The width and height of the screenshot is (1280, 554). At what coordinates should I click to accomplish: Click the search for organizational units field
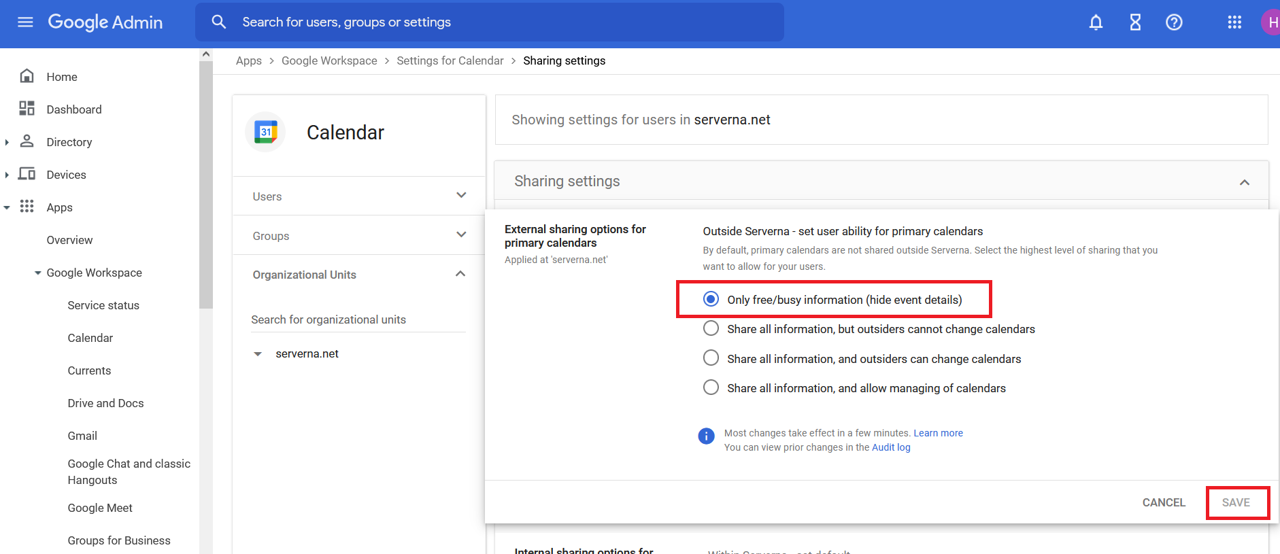click(358, 319)
